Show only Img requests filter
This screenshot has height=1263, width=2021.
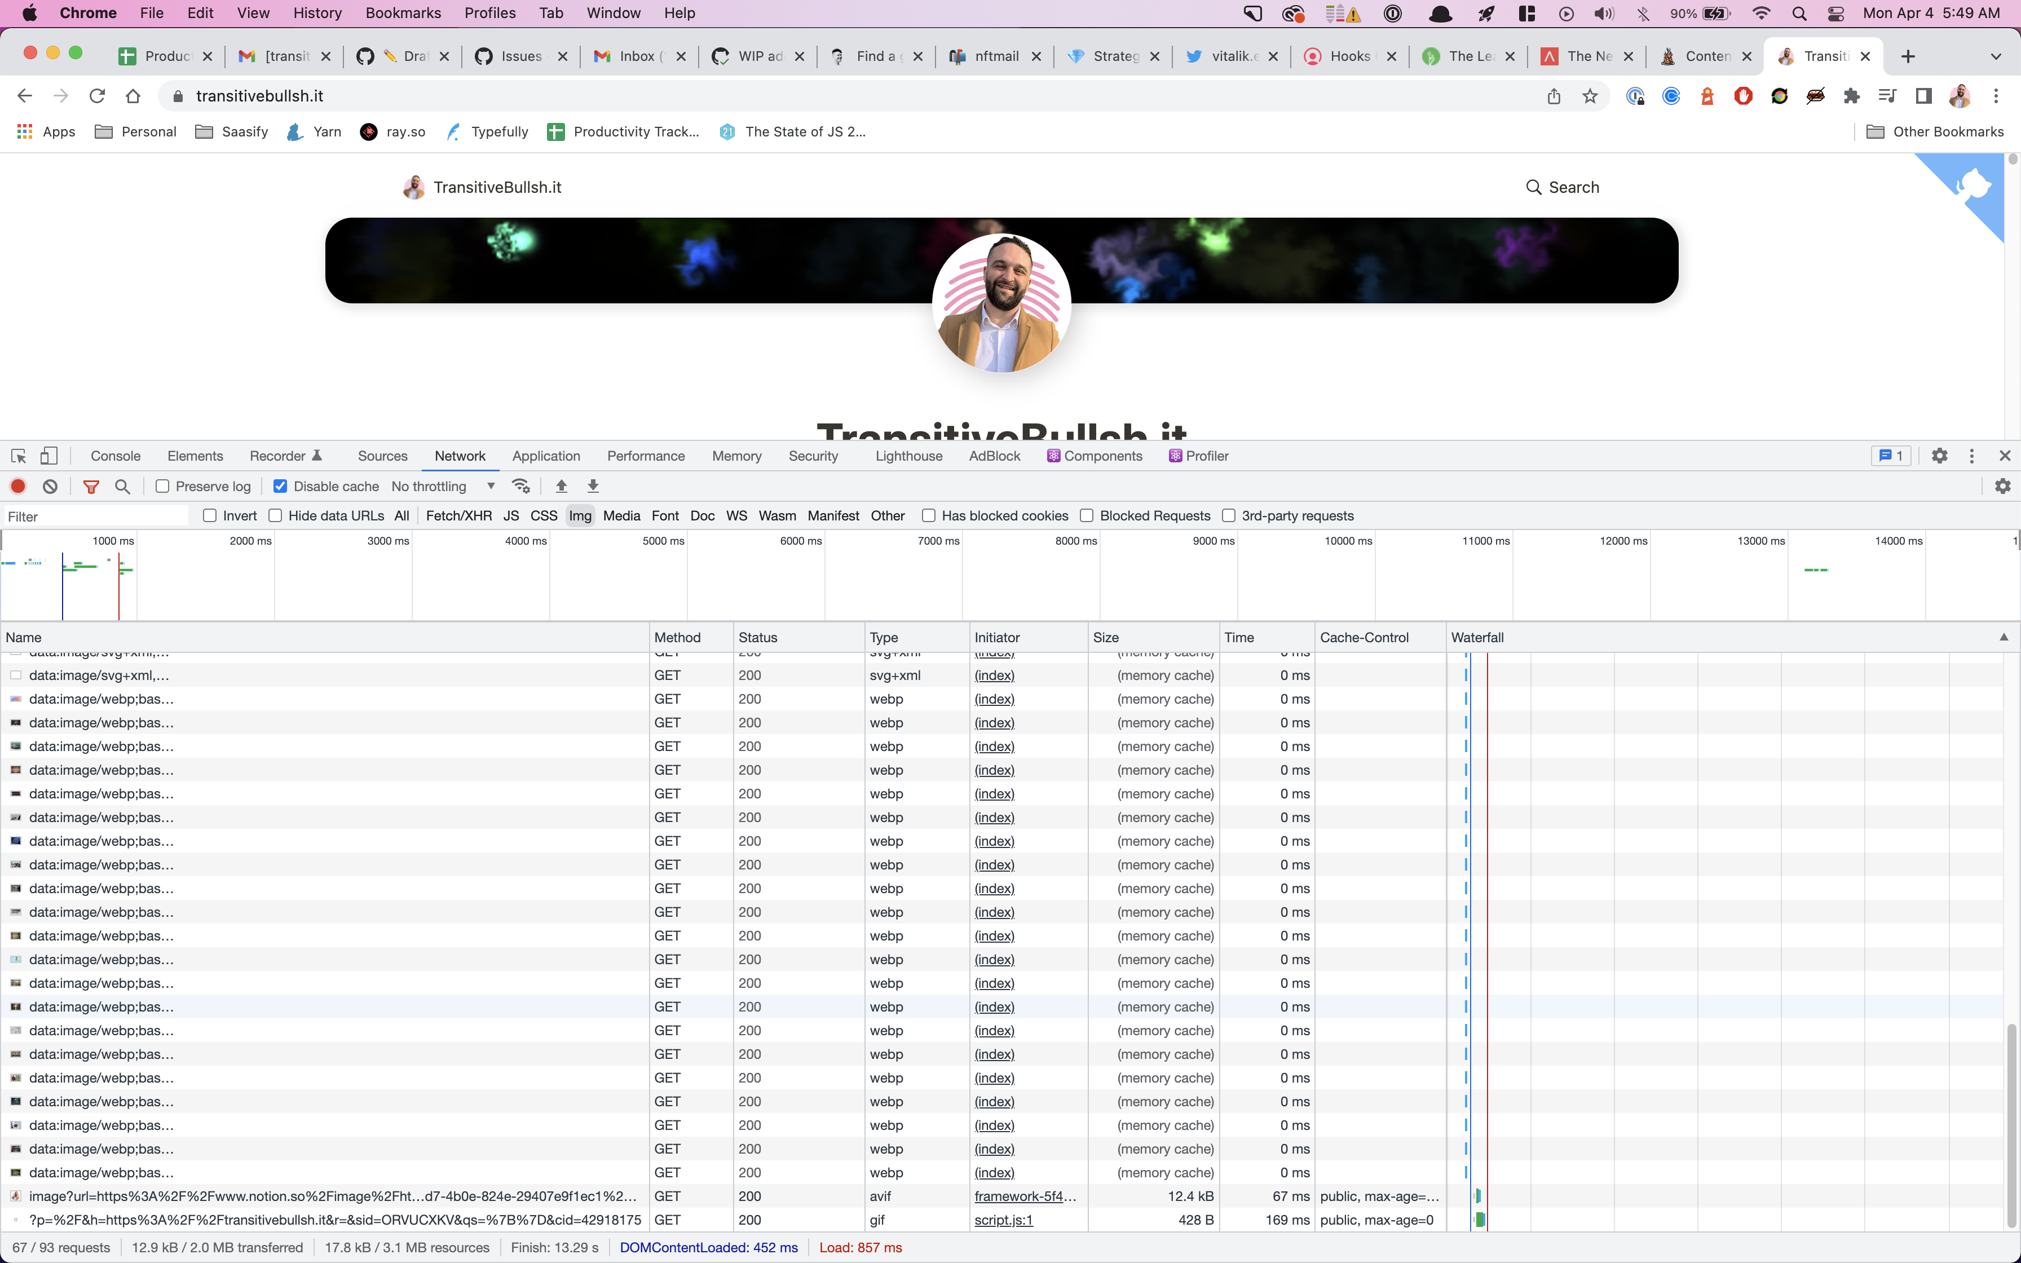(x=580, y=515)
